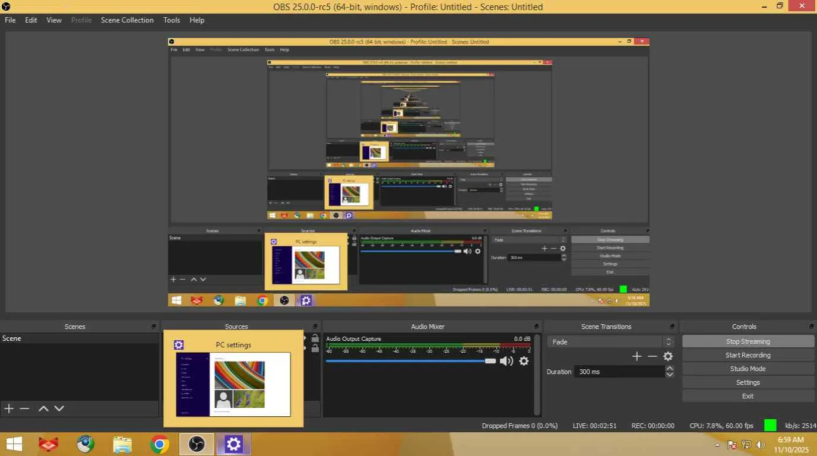The image size is (817, 456).
Task: Click the Start Recording button
Action: (x=748, y=355)
